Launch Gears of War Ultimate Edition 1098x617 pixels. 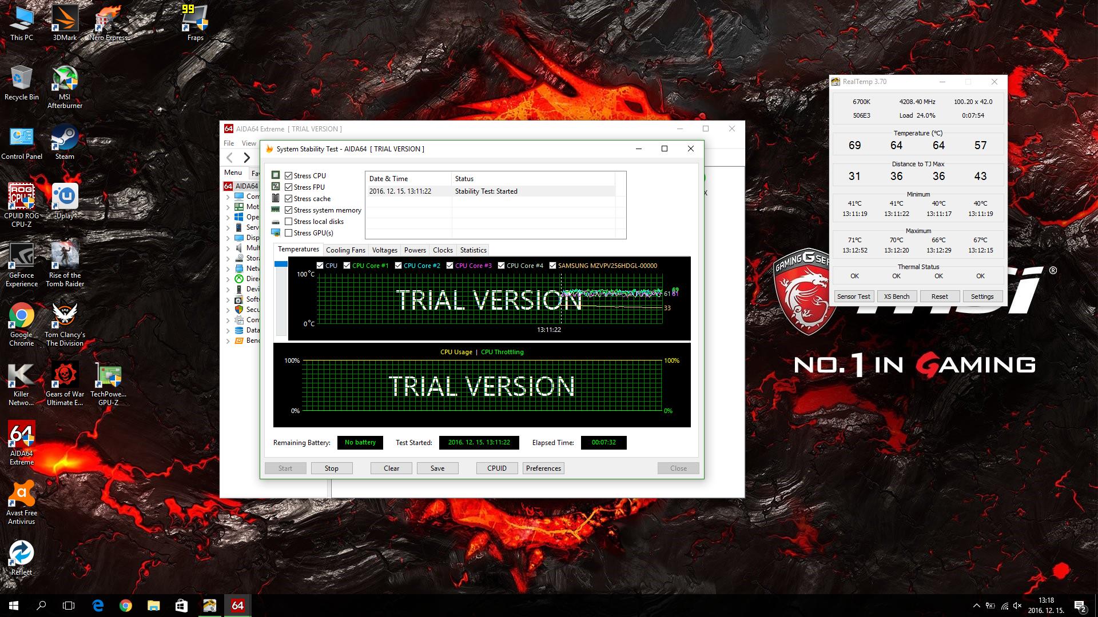pyautogui.click(x=65, y=383)
